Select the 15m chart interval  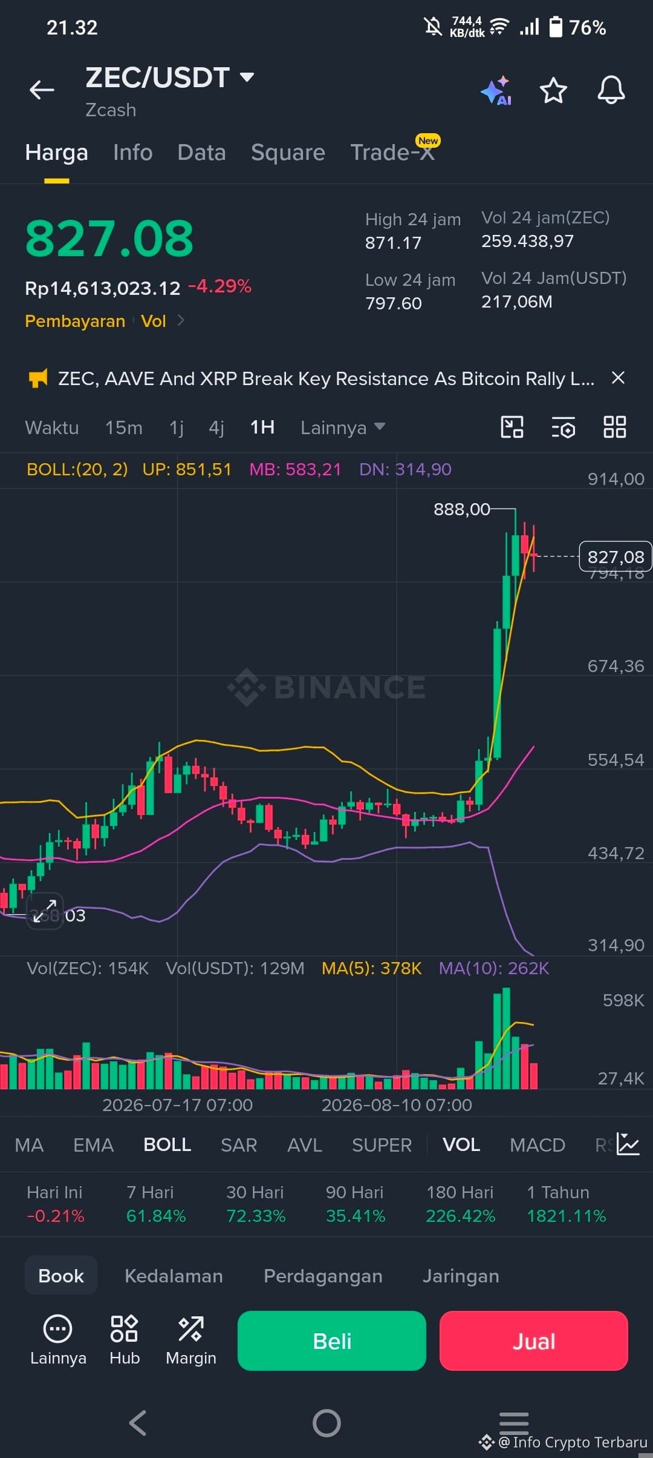pos(124,427)
